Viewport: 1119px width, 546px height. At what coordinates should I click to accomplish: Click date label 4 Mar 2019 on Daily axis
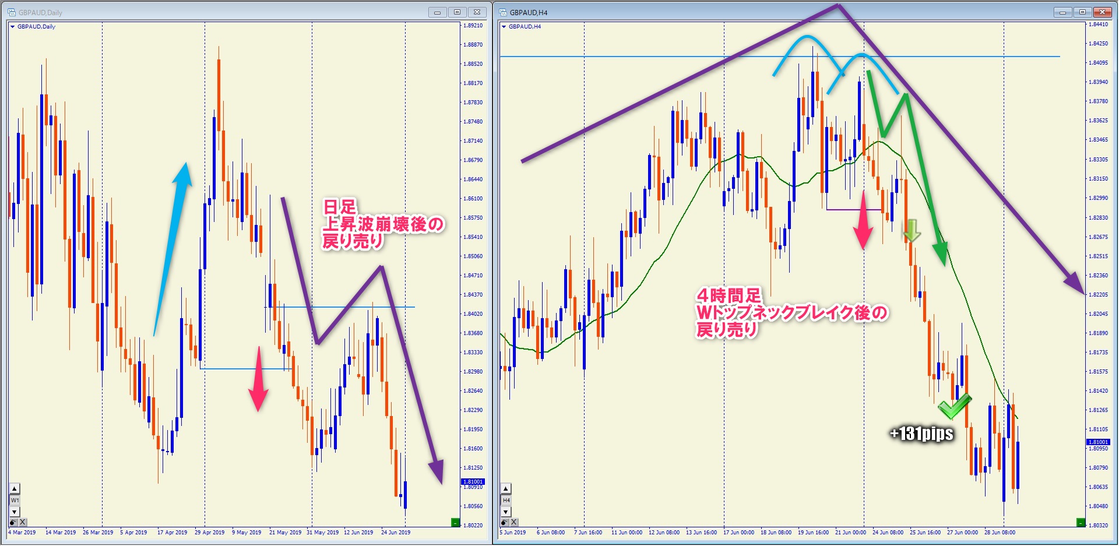click(x=22, y=533)
